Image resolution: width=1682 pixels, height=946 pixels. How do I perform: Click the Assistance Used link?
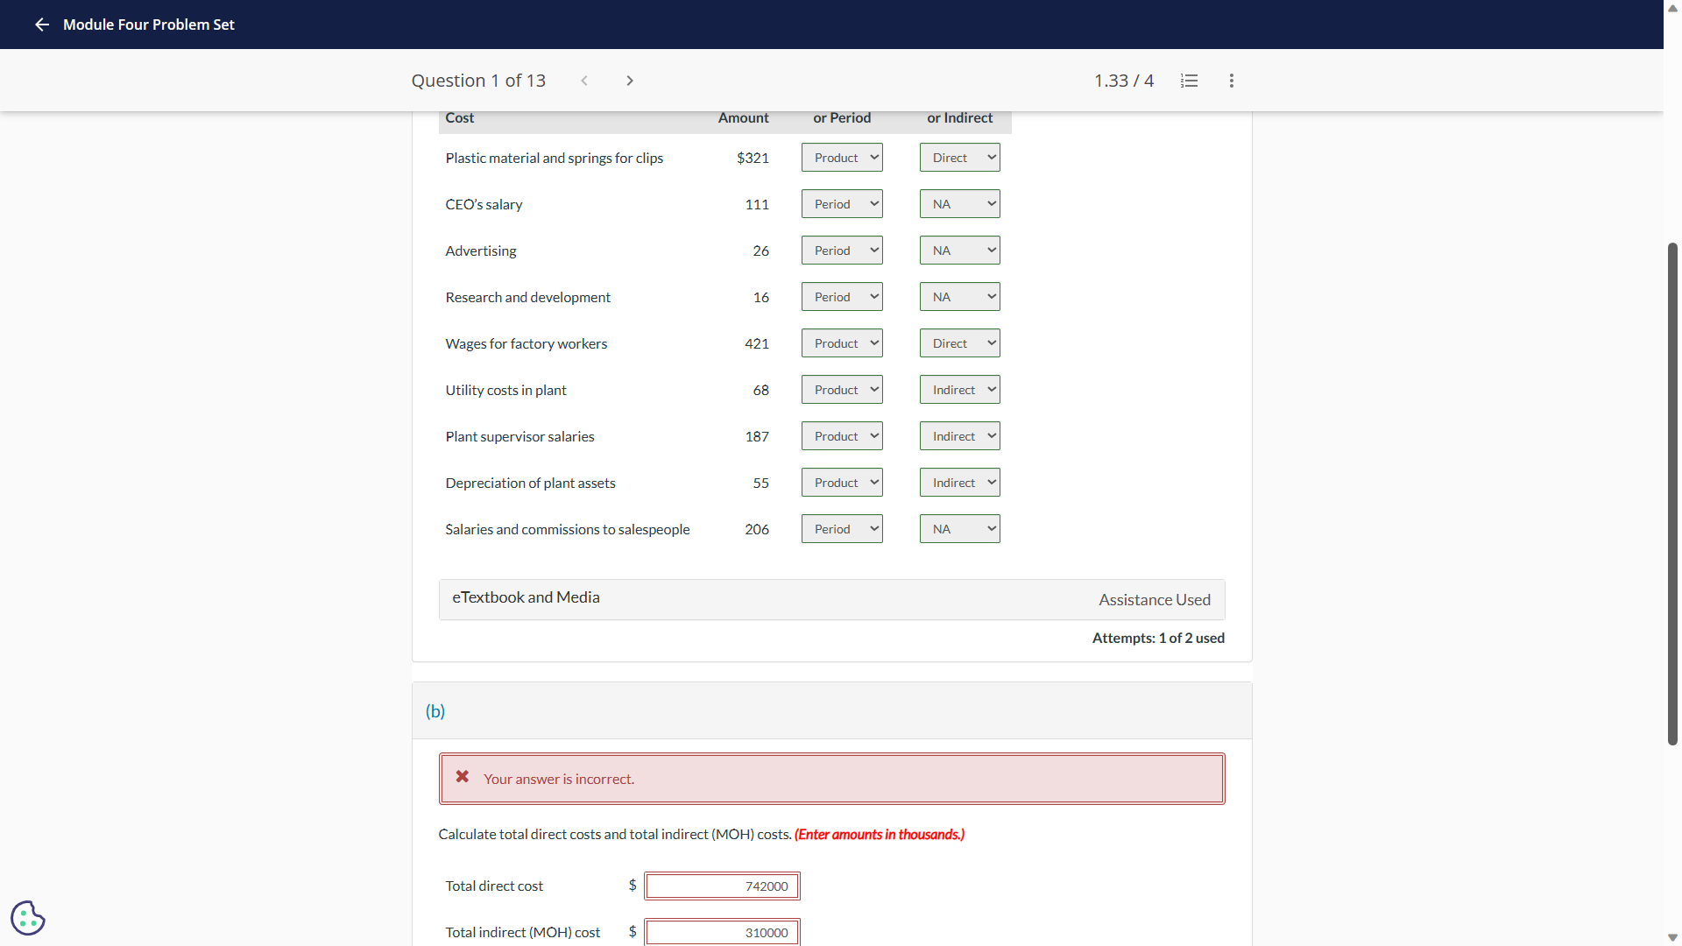click(x=1154, y=599)
